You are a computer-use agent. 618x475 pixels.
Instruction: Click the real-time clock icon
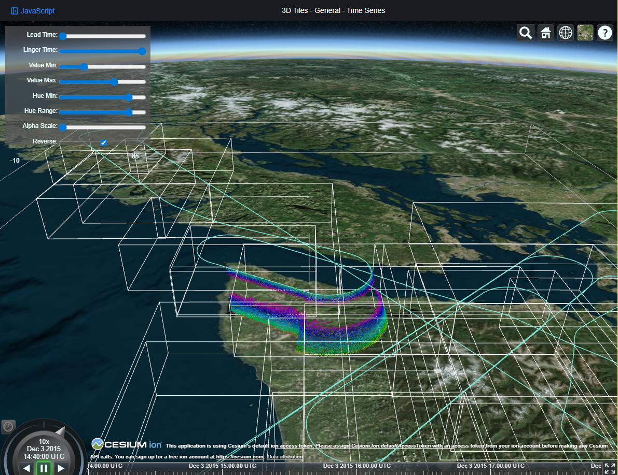coord(8,427)
